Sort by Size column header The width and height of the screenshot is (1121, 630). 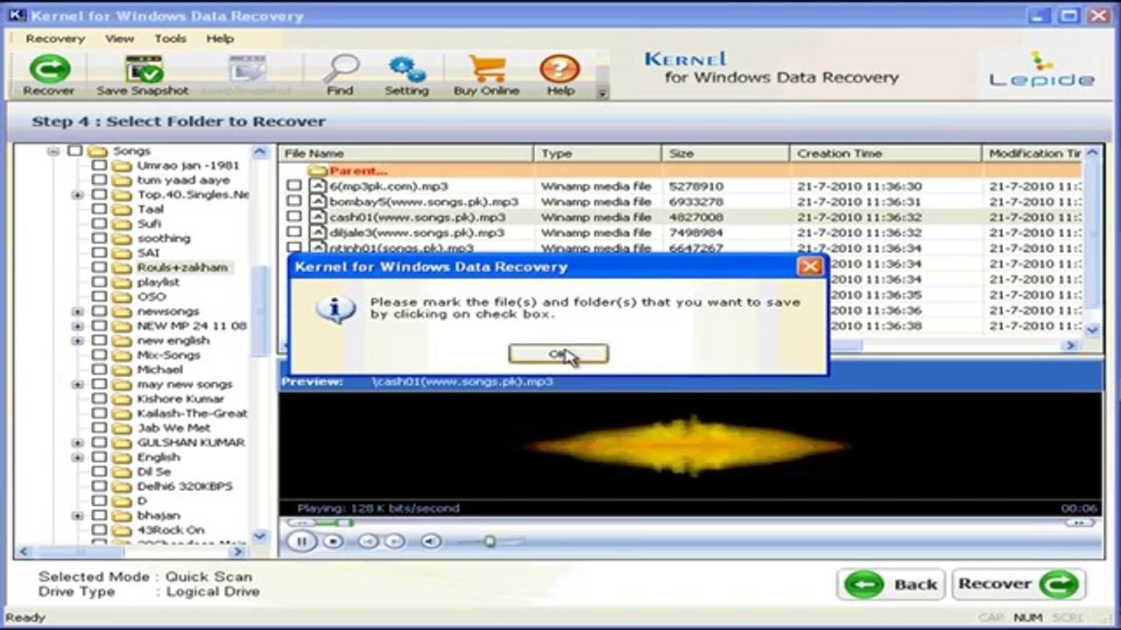(x=725, y=153)
